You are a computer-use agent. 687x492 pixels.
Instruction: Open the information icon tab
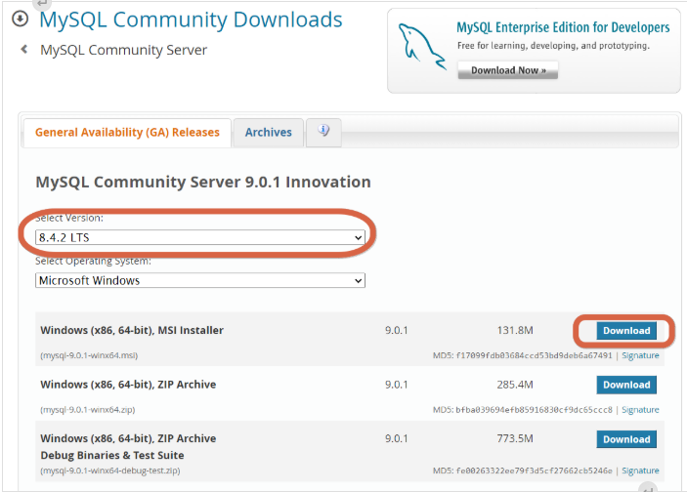(x=323, y=132)
